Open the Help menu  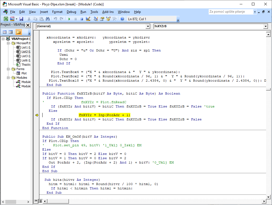(x=137, y=12)
